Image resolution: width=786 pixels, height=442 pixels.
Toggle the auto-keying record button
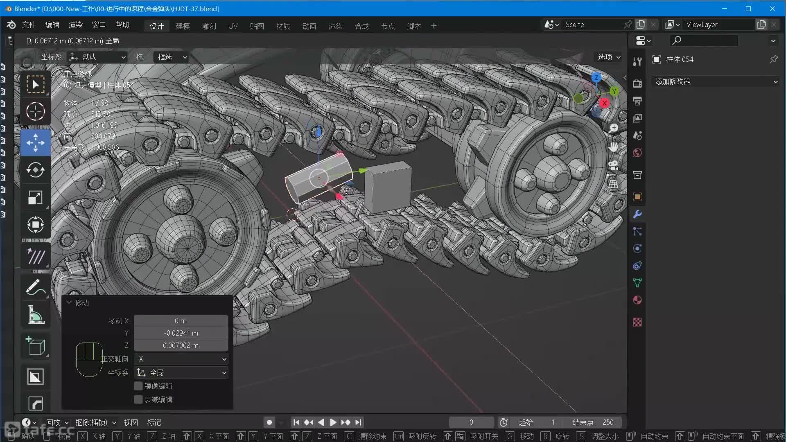[269, 422]
